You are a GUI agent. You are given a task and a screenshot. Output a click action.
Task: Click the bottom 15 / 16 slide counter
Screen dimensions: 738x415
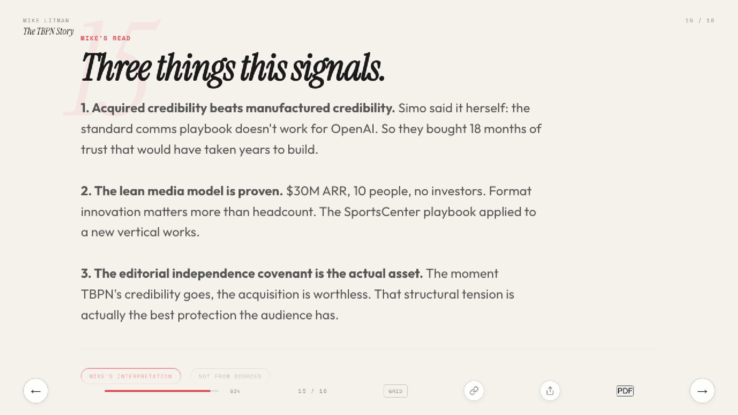pos(312,391)
